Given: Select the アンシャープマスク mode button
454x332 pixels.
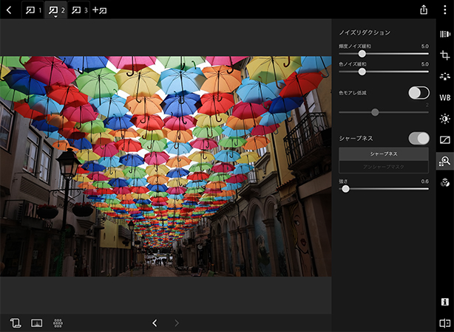Looking at the screenshot, I should pyautogui.click(x=383, y=167).
